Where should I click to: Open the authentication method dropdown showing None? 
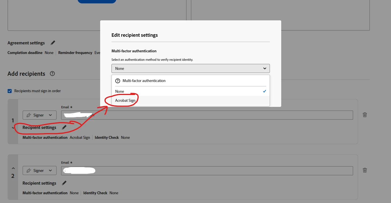coord(191,68)
